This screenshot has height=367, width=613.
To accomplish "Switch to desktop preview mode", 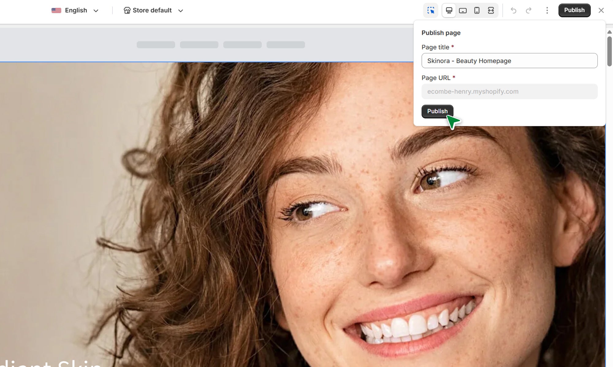I will tap(449, 10).
